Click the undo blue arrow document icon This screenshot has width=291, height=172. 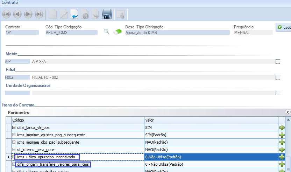(x=74, y=14)
